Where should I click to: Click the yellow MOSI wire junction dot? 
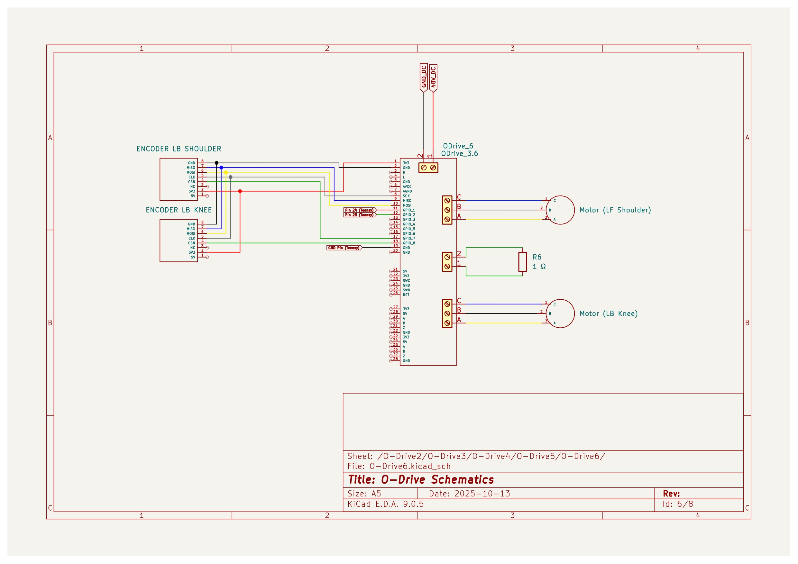tap(226, 172)
